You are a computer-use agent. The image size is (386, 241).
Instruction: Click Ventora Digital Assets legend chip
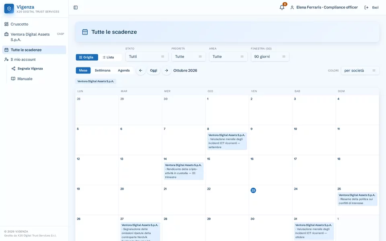pyautogui.click(x=96, y=82)
